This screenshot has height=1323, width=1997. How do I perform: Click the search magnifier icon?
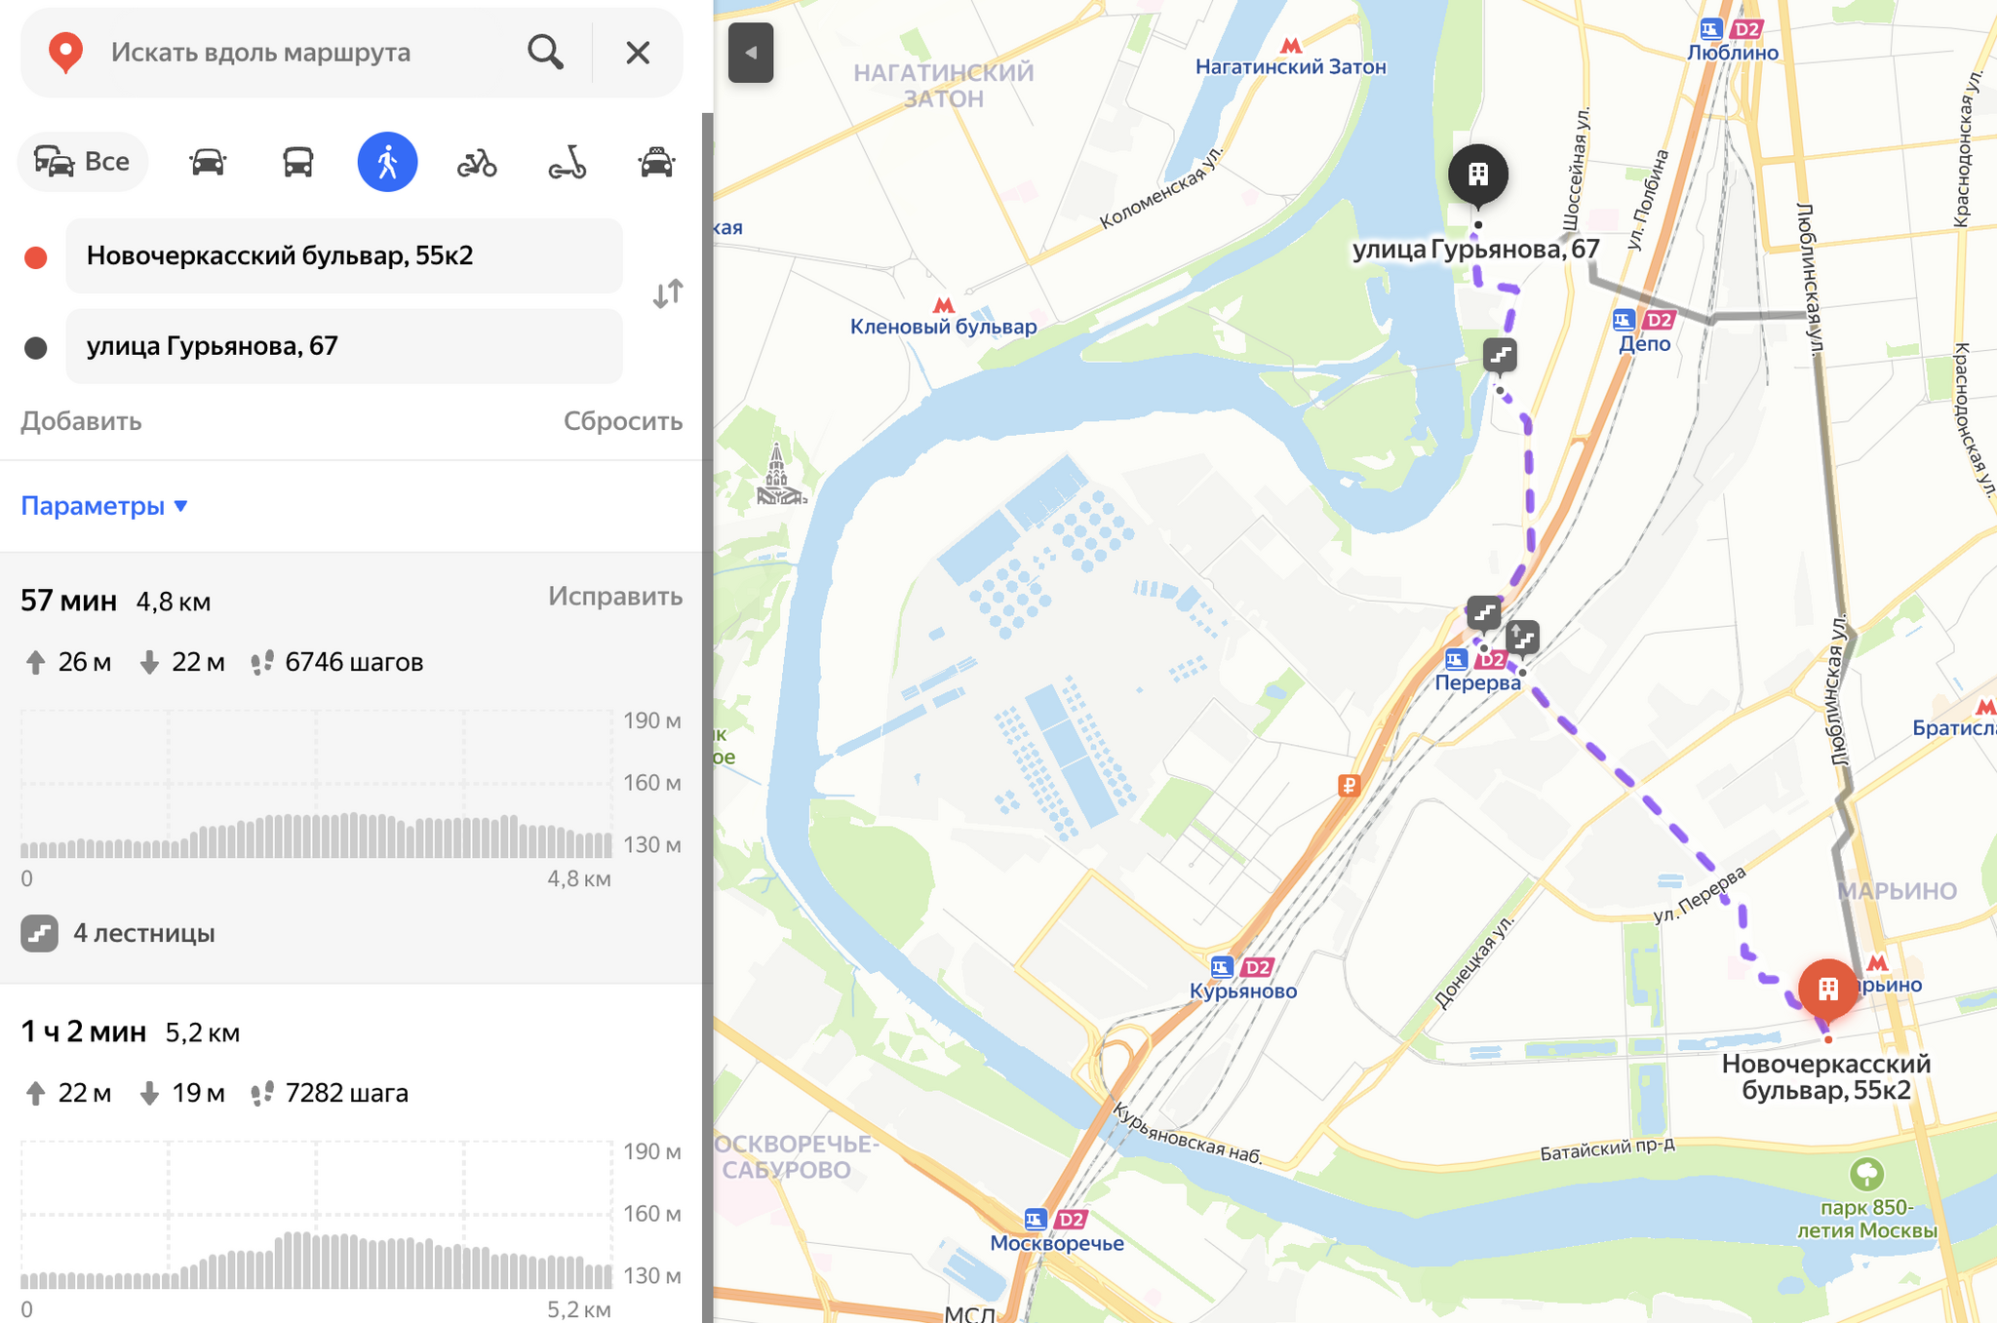(545, 53)
